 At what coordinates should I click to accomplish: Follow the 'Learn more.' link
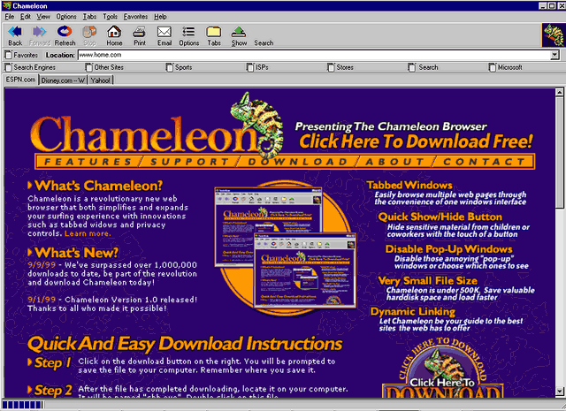(88, 233)
